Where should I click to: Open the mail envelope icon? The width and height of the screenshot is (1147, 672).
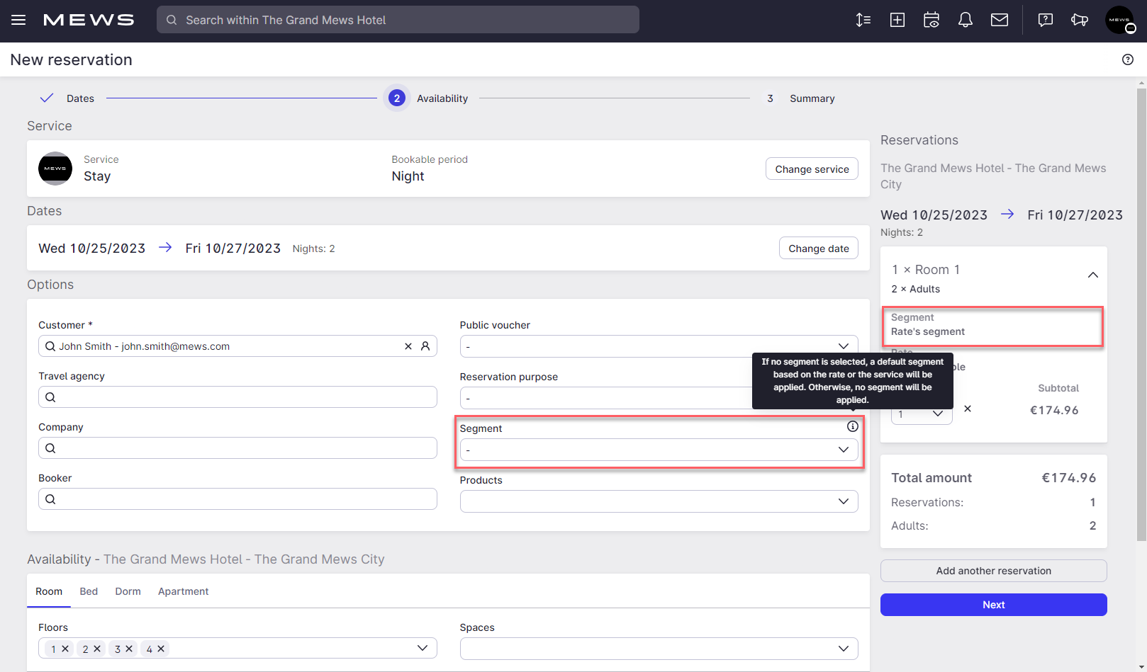click(x=1000, y=20)
